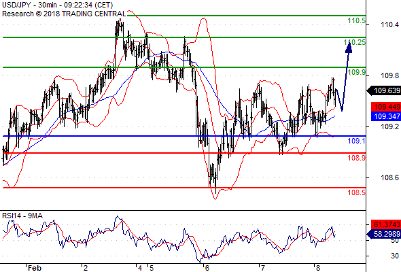Click the RSI14 - 9MA indicator label
This screenshot has width=401, height=272.
22,216
